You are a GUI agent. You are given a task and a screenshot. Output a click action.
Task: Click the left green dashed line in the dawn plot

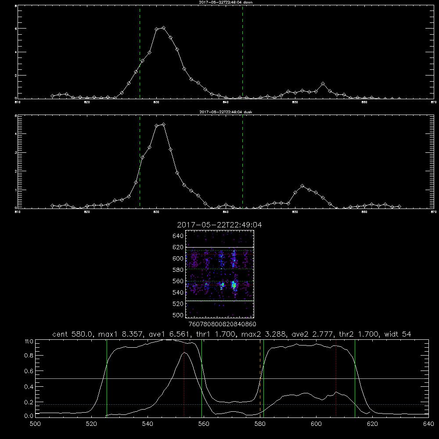coord(140,52)
